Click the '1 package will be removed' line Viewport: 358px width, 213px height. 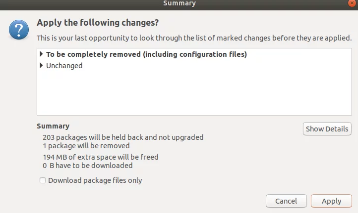[x=86, y=146]
